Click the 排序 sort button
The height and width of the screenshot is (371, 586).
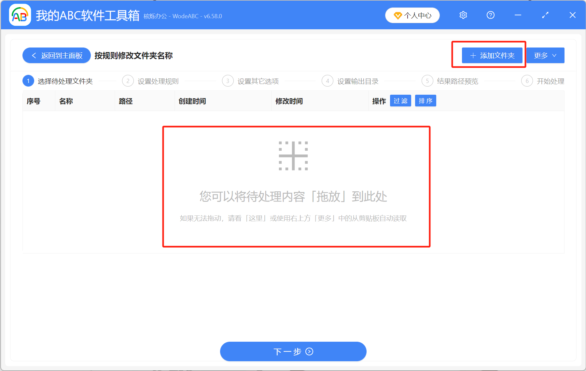(426, 101)
